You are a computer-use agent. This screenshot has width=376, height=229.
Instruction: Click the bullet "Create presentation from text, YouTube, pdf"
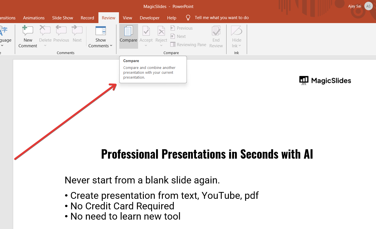[162, 195]
